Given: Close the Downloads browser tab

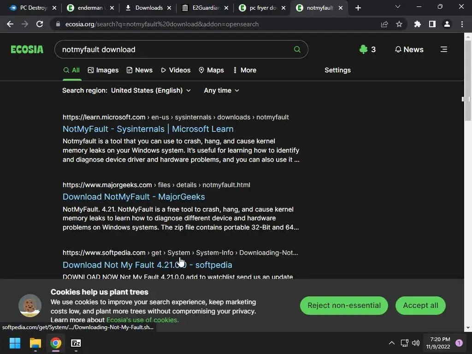Looking at the screenshot, I should tap(169, 8).
